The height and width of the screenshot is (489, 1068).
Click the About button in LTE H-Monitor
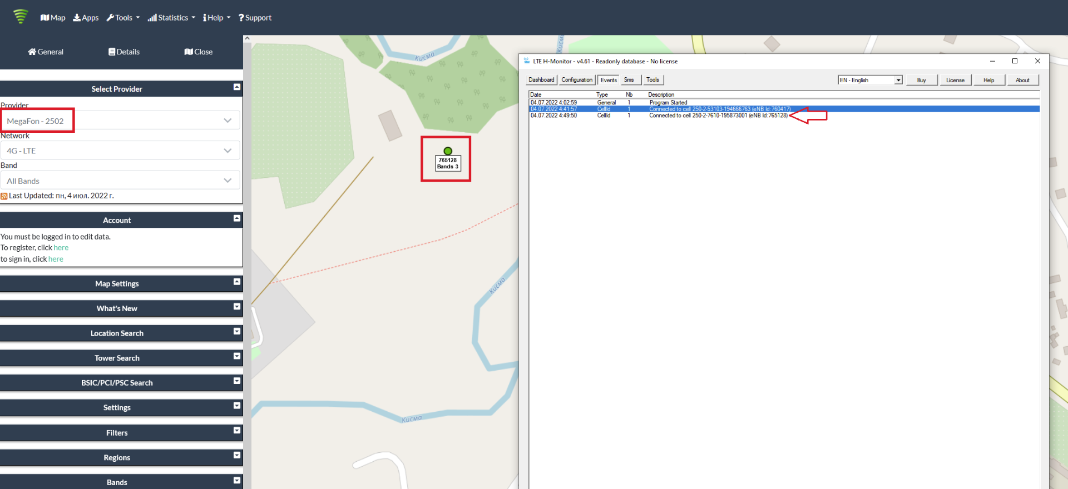tap(1023, 80)
